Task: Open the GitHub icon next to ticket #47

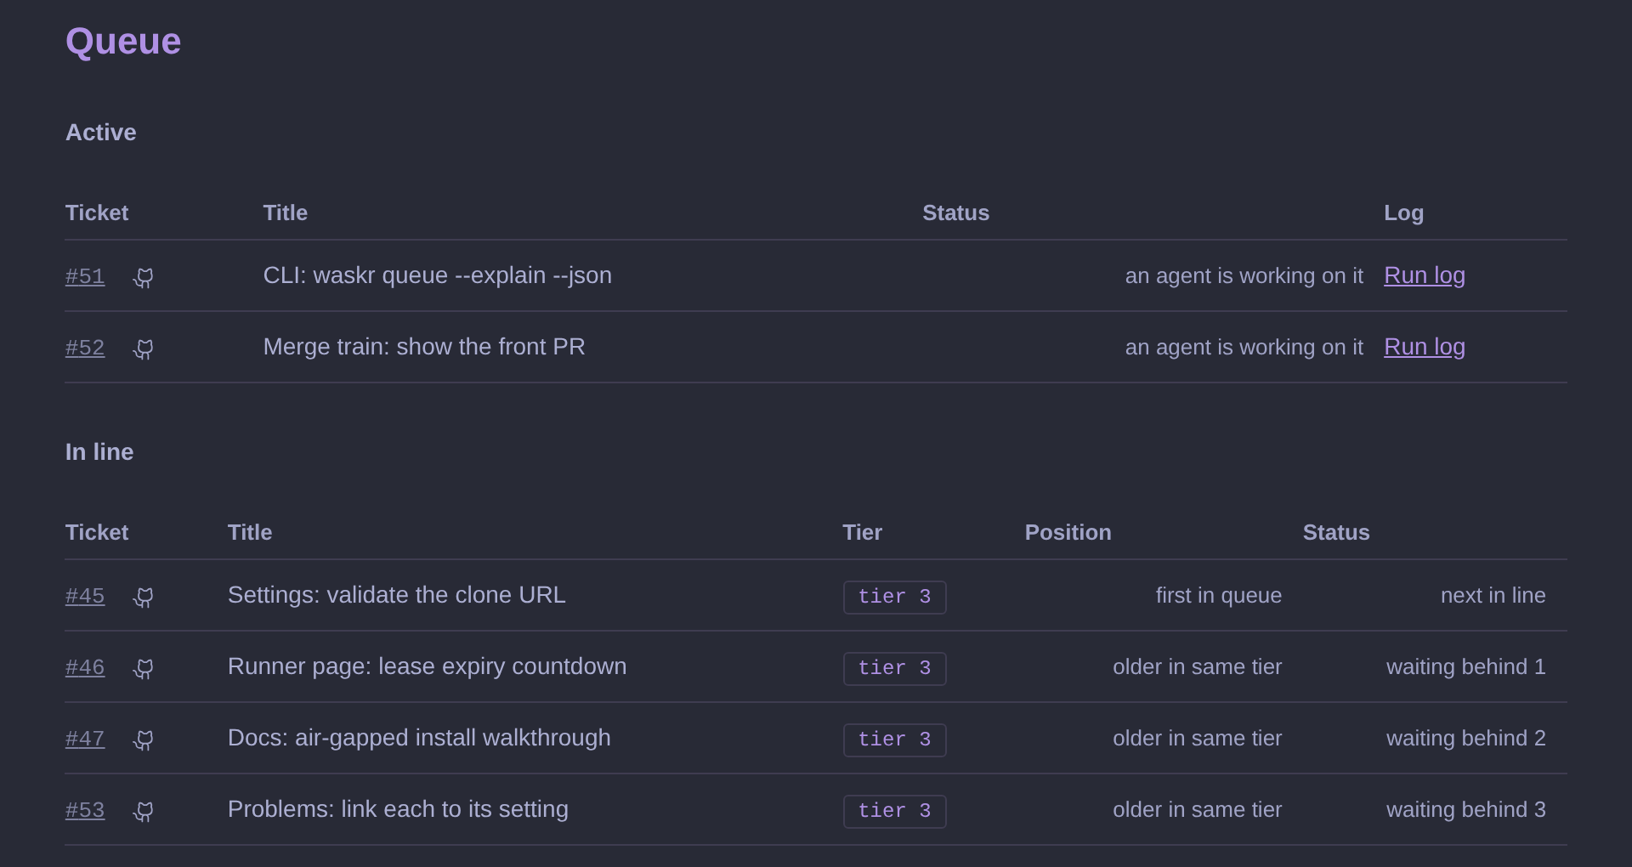Action: [144, 740]
